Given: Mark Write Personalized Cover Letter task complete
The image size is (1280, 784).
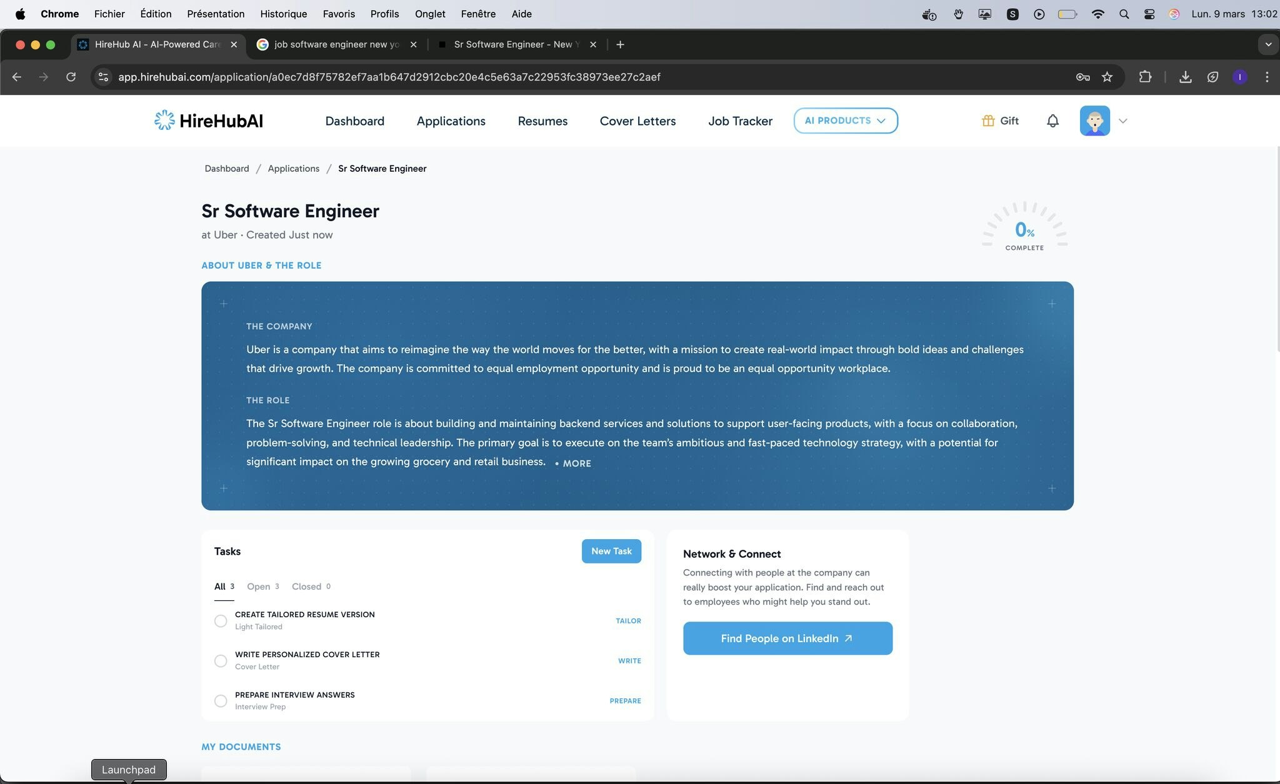Looking at the screenshot, I should point(221,661).
